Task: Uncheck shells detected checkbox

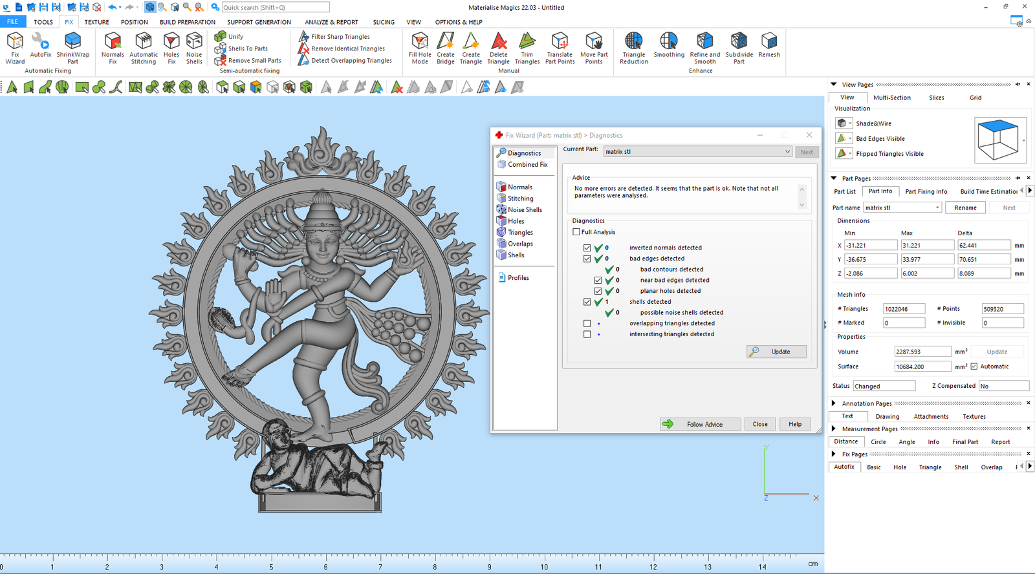Action: coord(587,302)
